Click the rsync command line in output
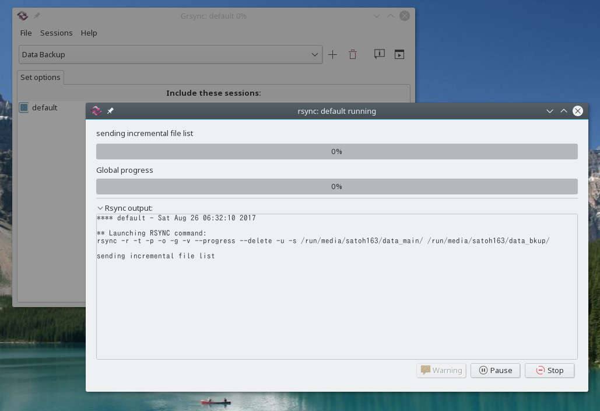This screenshot has width=600, height=411. tap(324, 241)
